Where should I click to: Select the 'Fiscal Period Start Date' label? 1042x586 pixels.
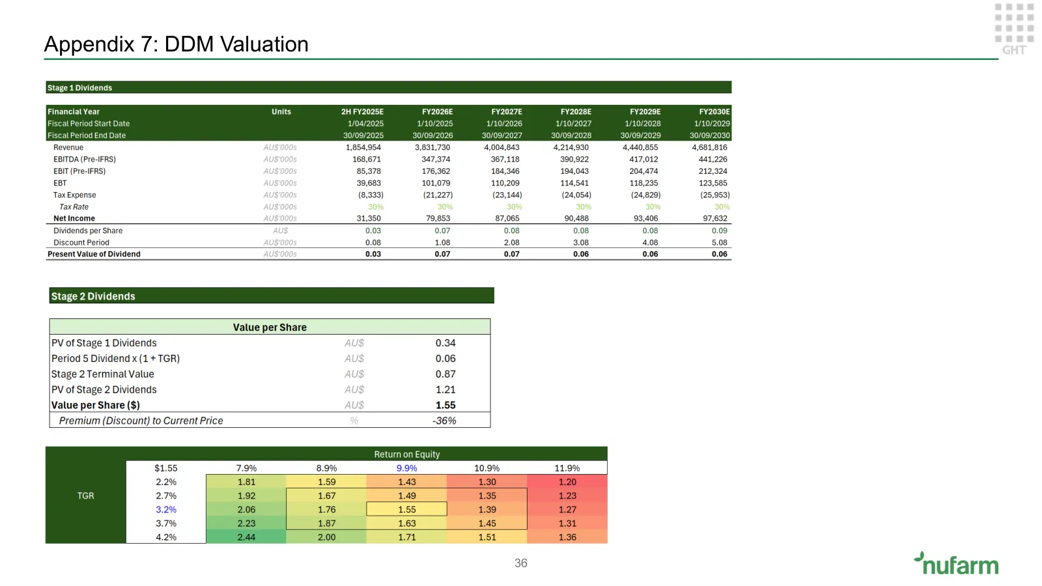click(x=89, y=124)
